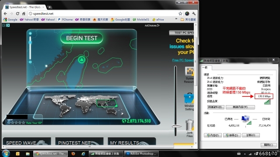Reload the speedtest.net page
The image size is (280, 157).
pos(17,14)
